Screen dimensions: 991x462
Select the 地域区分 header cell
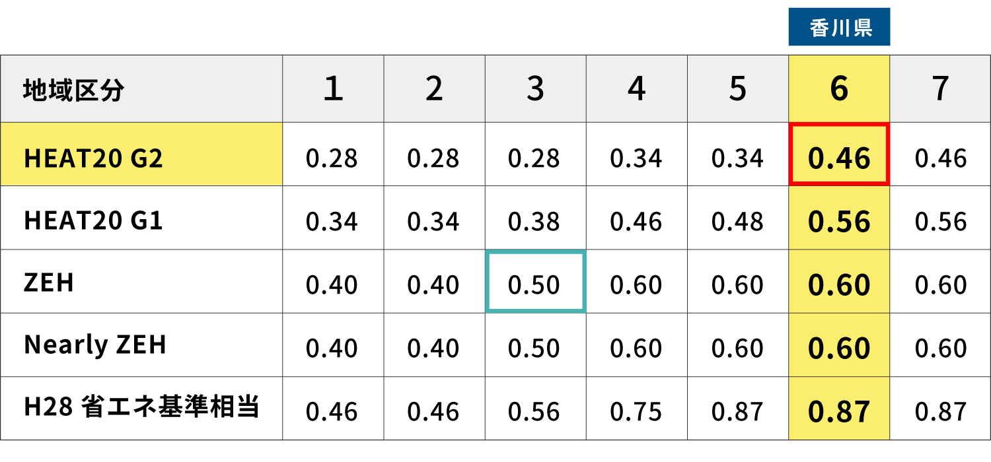point(73,90)
